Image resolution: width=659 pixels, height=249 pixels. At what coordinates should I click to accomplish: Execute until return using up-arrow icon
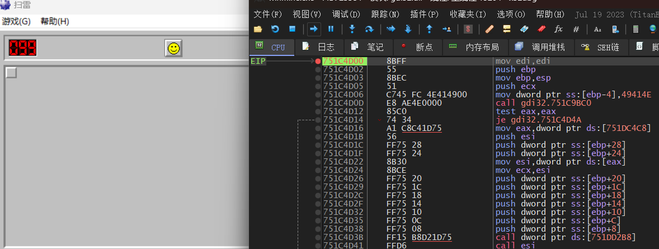(x=429, y=29)
